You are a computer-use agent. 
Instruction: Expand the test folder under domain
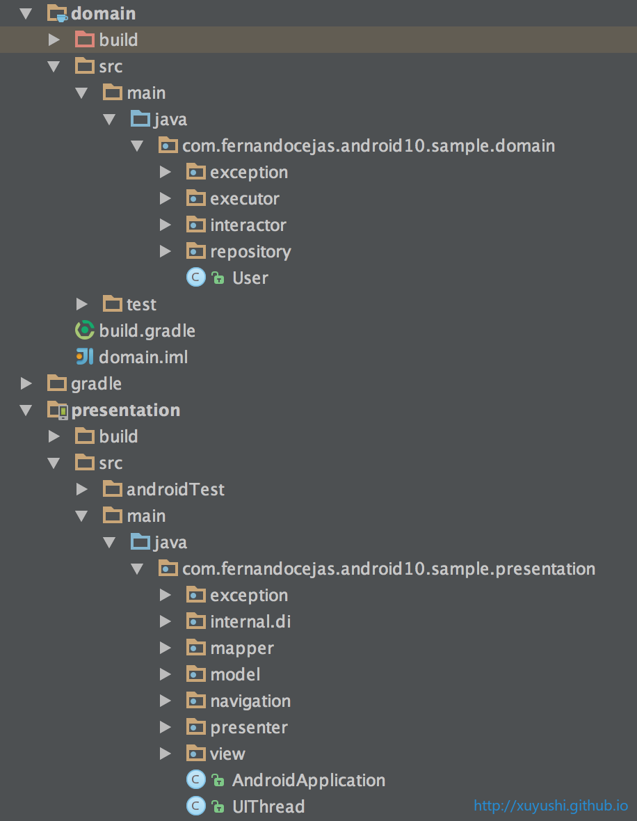[81, 304]
